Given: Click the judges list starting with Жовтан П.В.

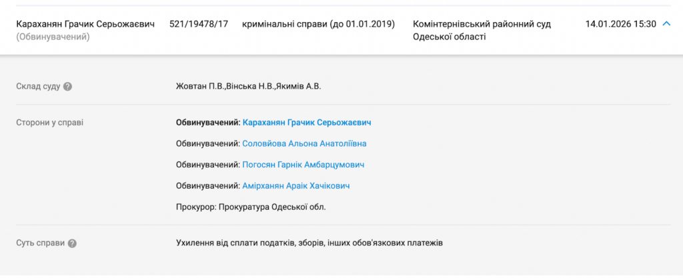Looking at the screenshot, I should pos(253,86).
